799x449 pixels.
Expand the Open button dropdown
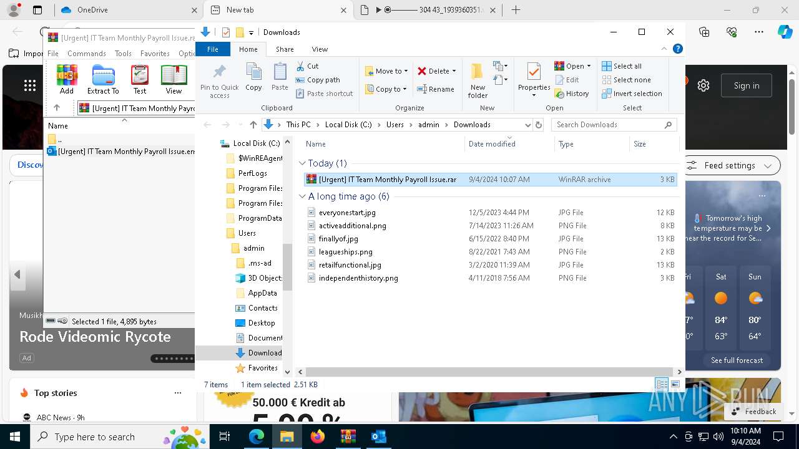589,66
